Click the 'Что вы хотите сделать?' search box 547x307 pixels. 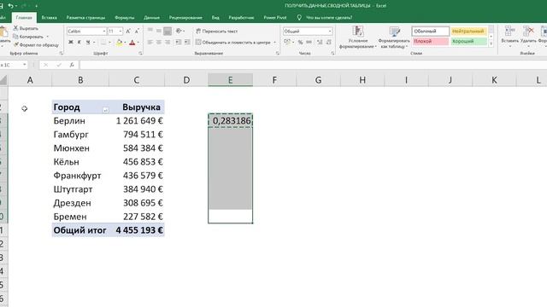click(x=328, y=17)
